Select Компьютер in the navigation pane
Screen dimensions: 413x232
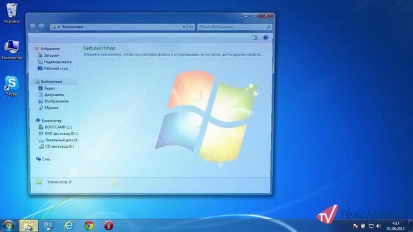pyautogui.click(x=52, y=121)
